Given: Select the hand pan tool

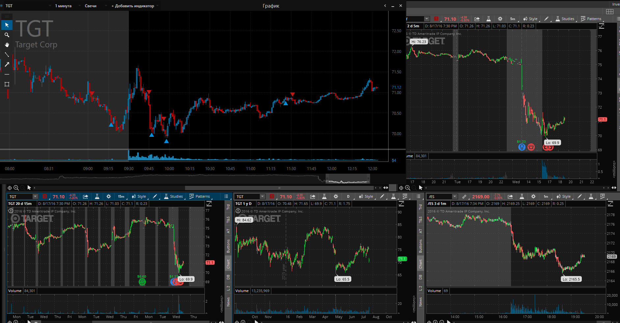Looking at the screenshot, I should pos(7,45).
